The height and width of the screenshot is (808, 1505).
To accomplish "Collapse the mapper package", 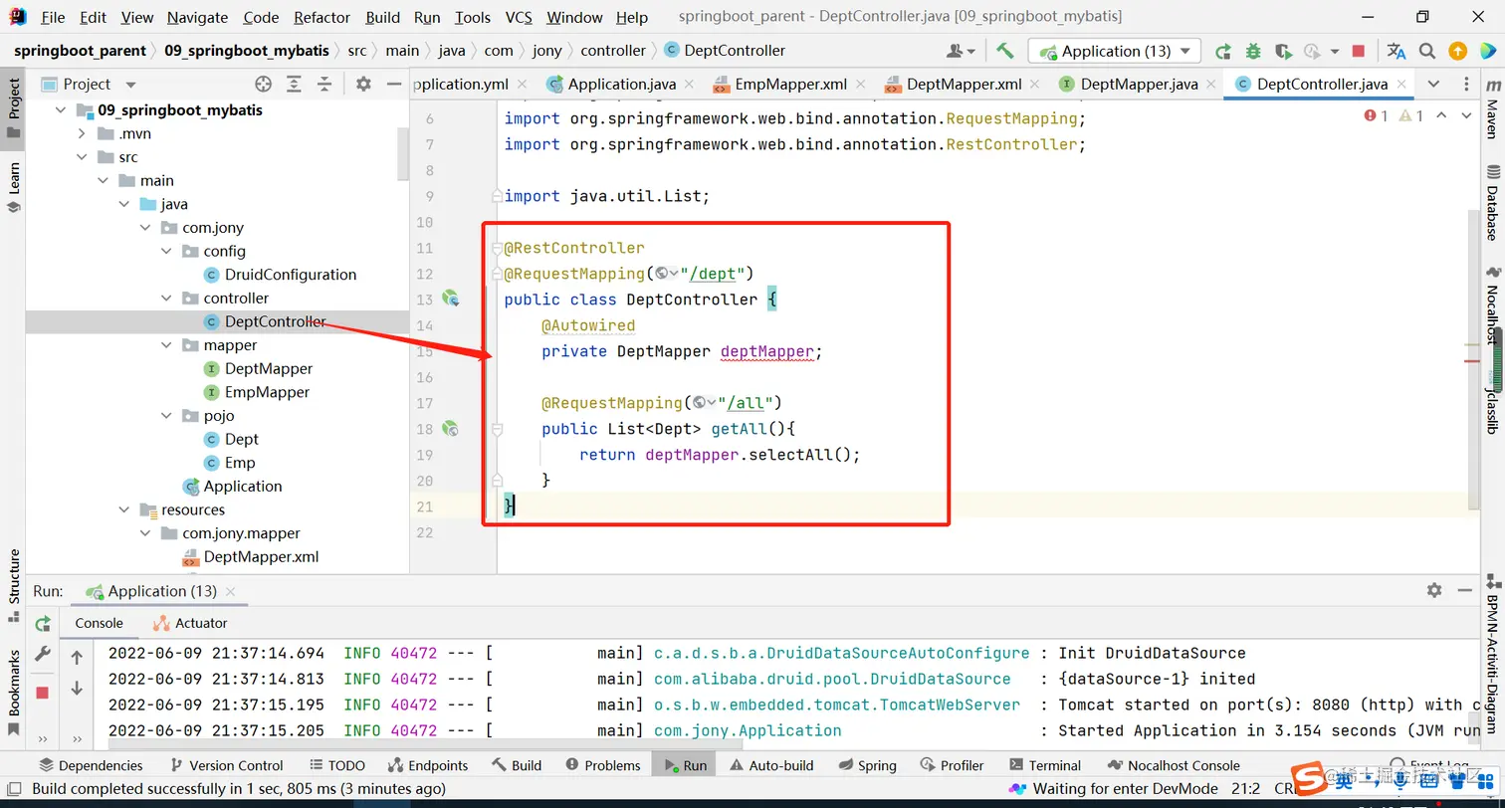I will pos(166,345).
